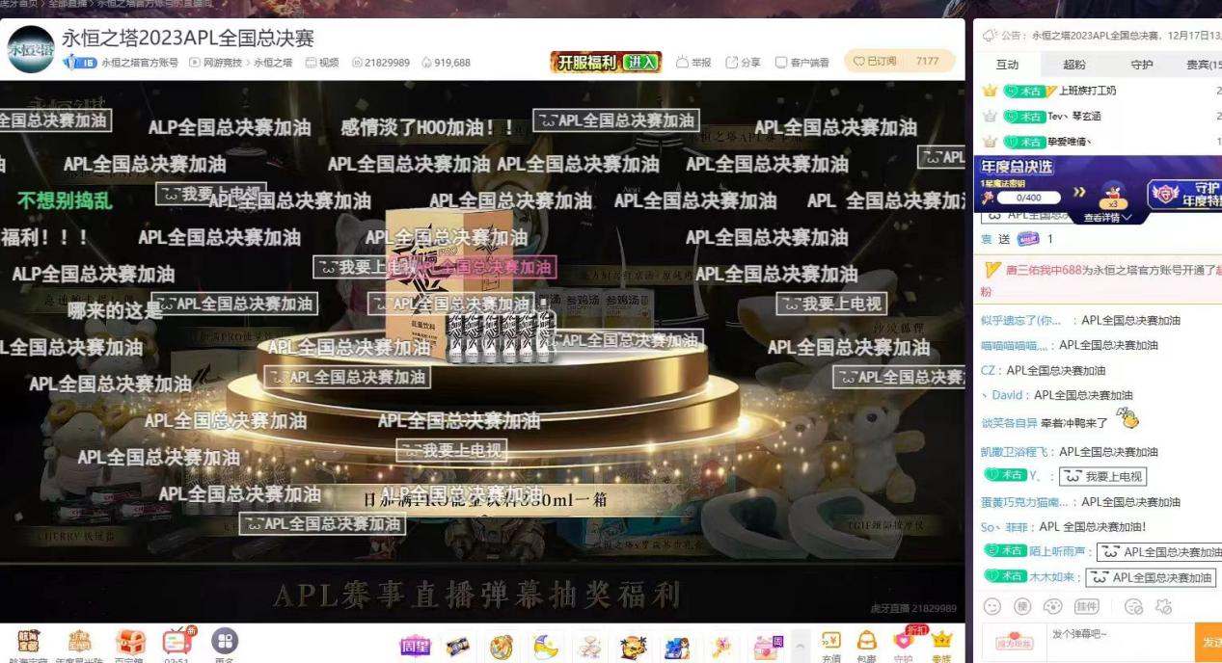Screen dimensions: 1222x663
Task: Expand the 年度总决选 progress banner arrows
Action: [1079, 192]
